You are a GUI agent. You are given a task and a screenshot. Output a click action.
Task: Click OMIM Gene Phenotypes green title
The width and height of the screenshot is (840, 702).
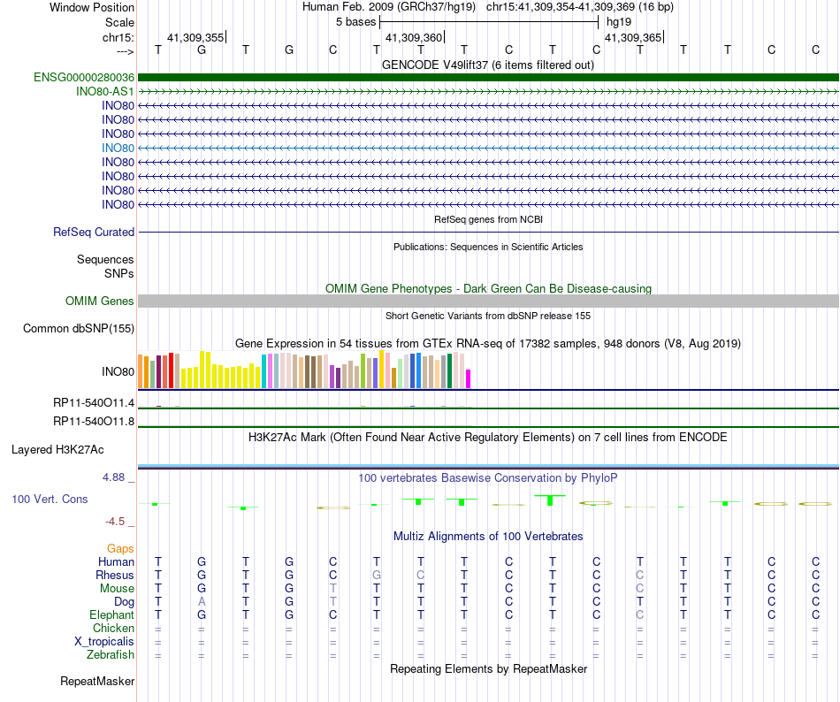[x=488, y=288]
